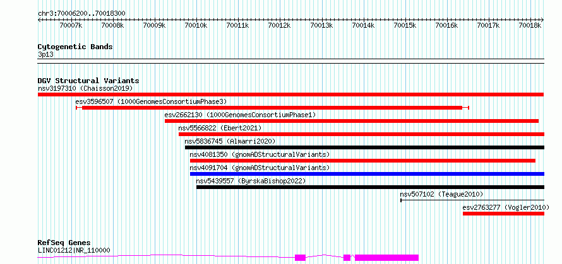The image size is (562, 264).
Task: Click the RefSeq Genes track title
Action: coord(64,243)
